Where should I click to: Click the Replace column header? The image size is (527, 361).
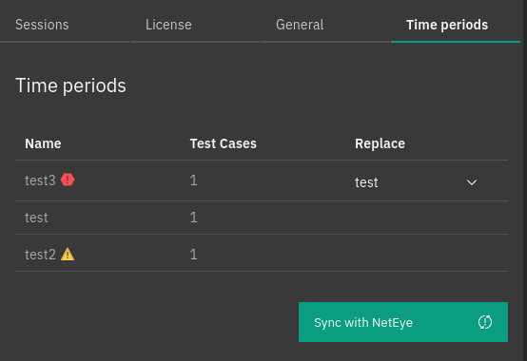coord(380,143)
